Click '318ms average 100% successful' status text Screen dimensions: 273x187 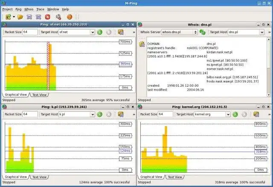click(240, 182)
